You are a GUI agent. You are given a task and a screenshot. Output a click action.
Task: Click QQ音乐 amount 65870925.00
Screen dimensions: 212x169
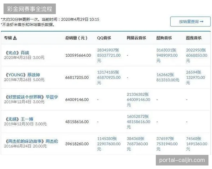click(x=109, y=77)
